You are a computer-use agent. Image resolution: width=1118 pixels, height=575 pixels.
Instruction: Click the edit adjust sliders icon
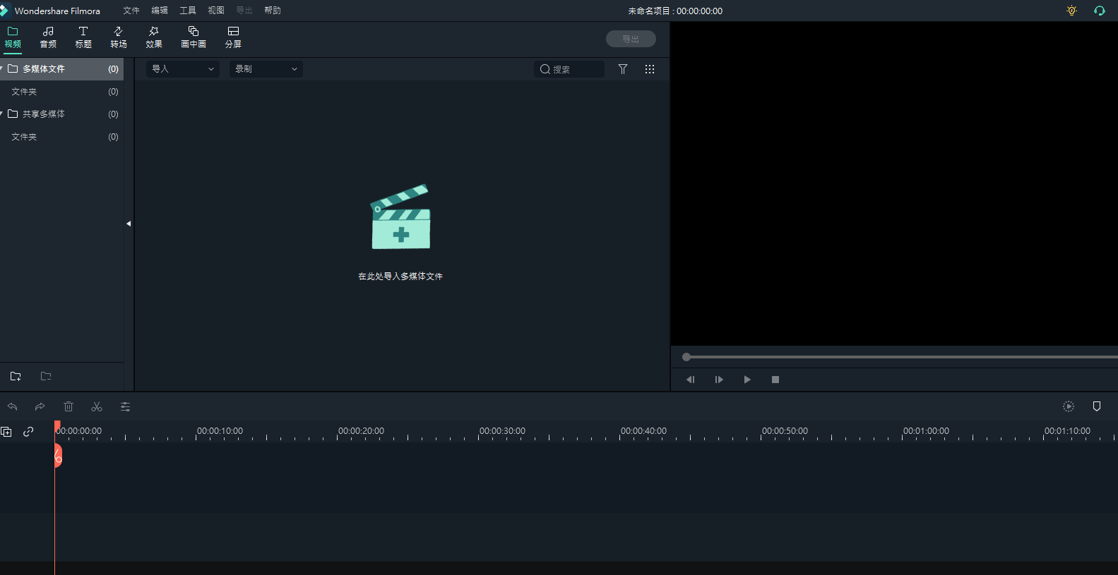pyautogui.click(x=125, y=406)
